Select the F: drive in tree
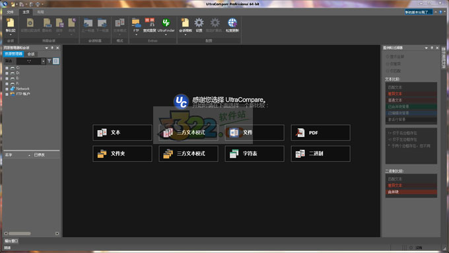 click(x=18, y=83)
